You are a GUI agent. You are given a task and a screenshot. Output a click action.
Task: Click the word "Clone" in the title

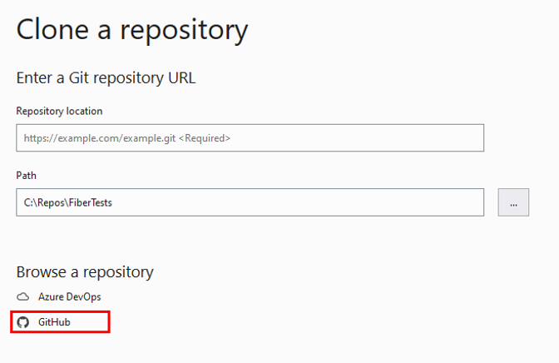(53, 30)
